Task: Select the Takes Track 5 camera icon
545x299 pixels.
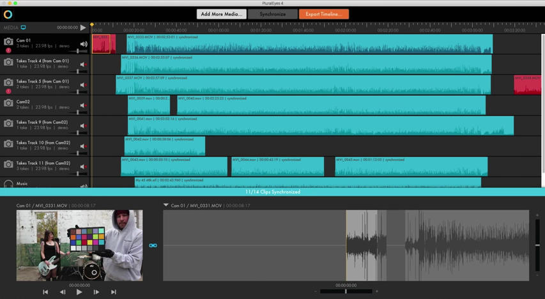Action: (8, 82)
